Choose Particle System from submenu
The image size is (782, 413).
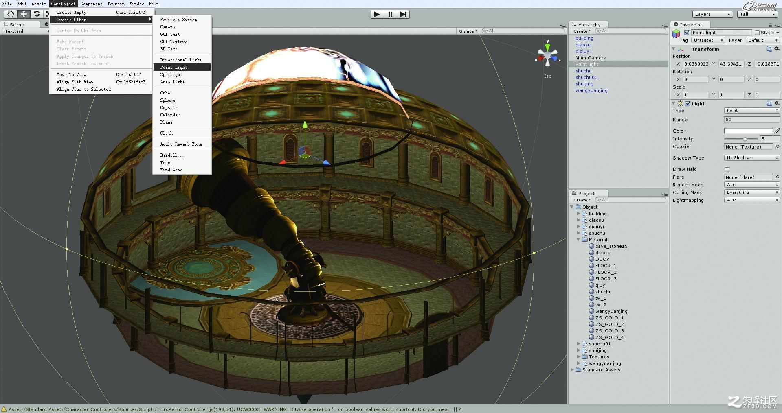(182, 20)
